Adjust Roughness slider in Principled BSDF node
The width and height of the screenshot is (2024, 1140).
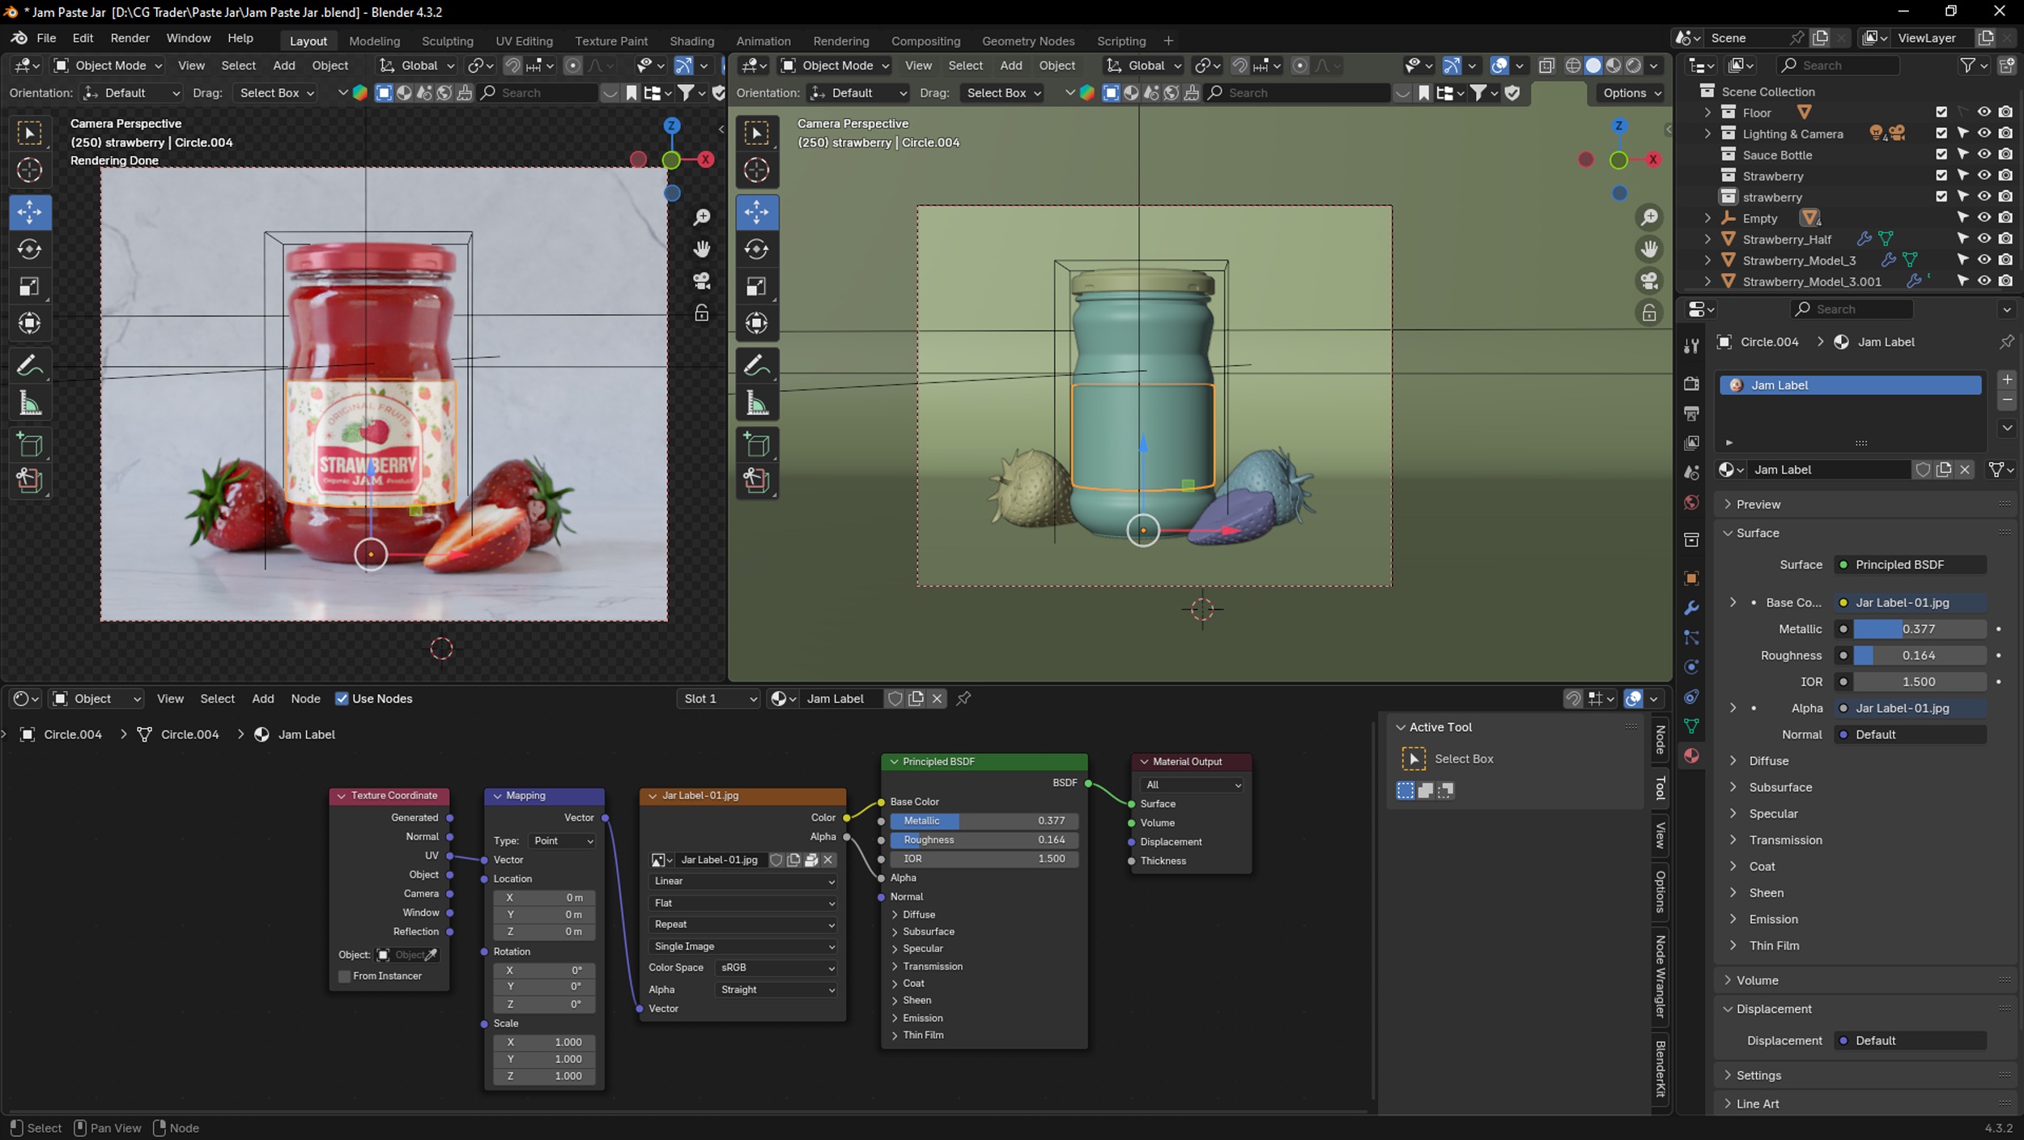[984, 840]
